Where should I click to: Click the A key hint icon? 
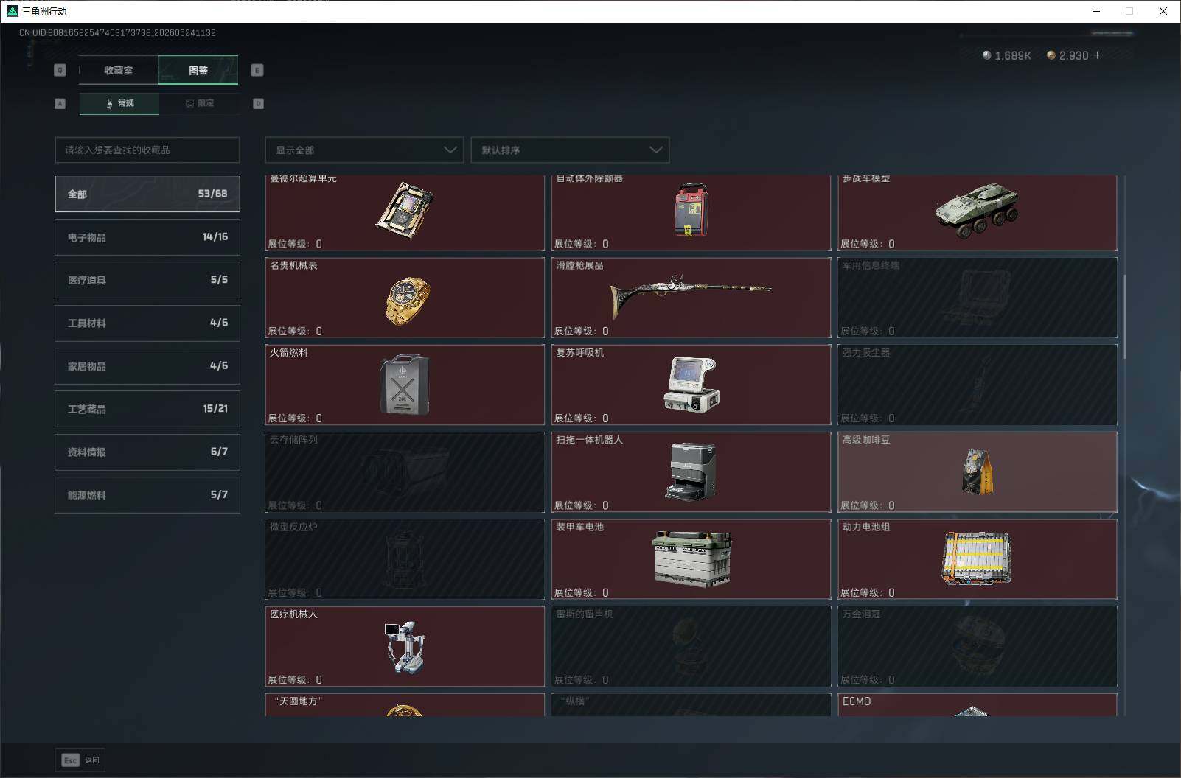60,104
